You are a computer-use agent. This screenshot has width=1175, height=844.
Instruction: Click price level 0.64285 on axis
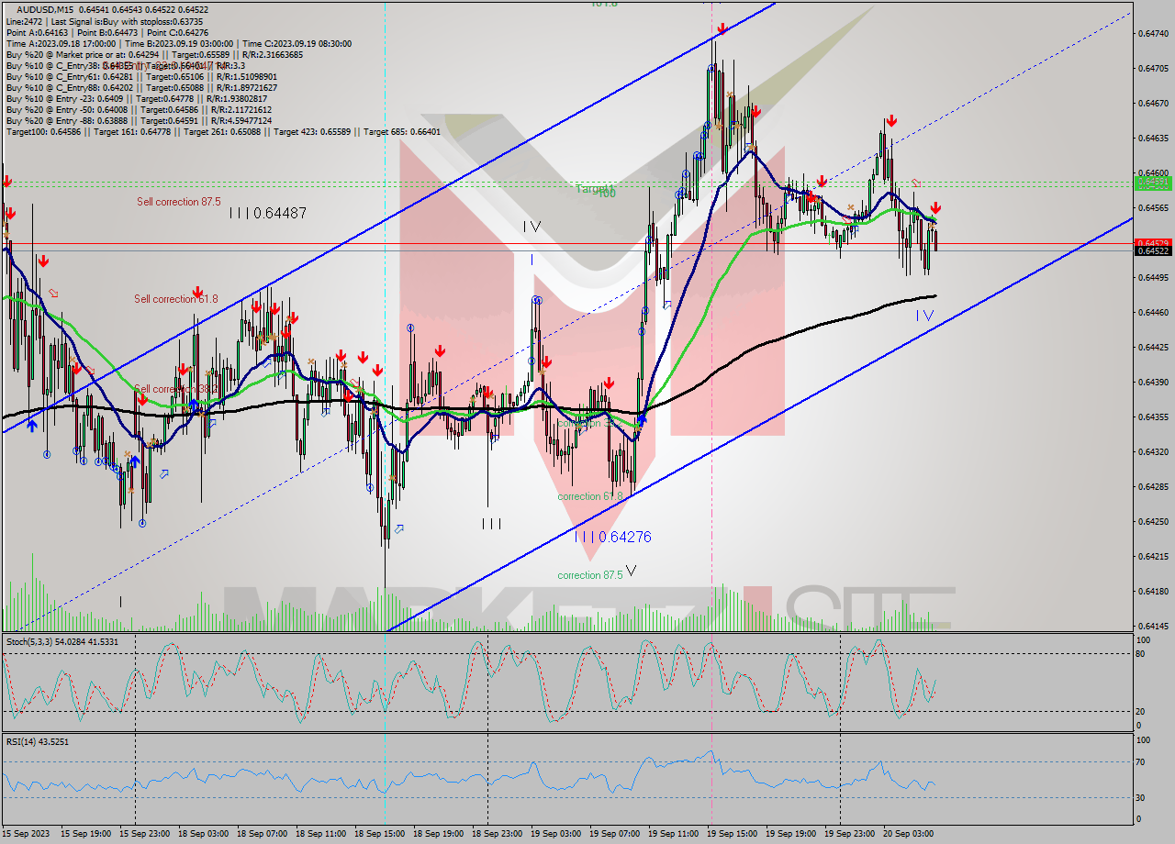tap(1153, 487)
